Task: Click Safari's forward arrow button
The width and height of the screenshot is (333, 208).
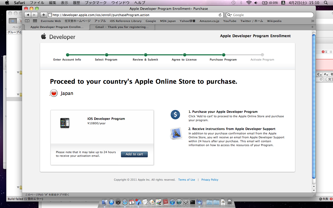Action: coord(35,15)
